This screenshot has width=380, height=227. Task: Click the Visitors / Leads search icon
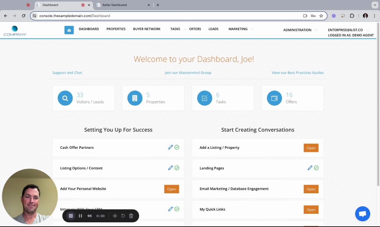(65, 98)
